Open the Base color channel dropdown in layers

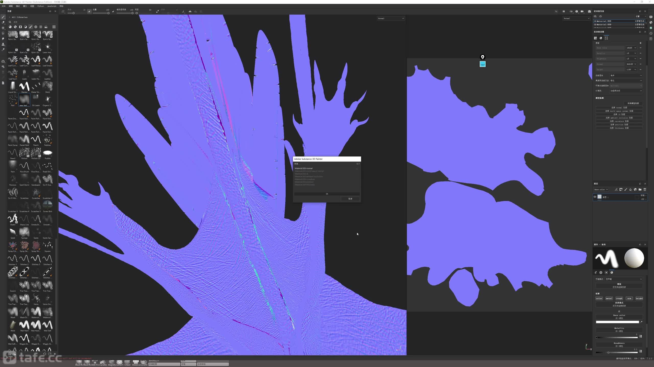(x=601, y=189)
